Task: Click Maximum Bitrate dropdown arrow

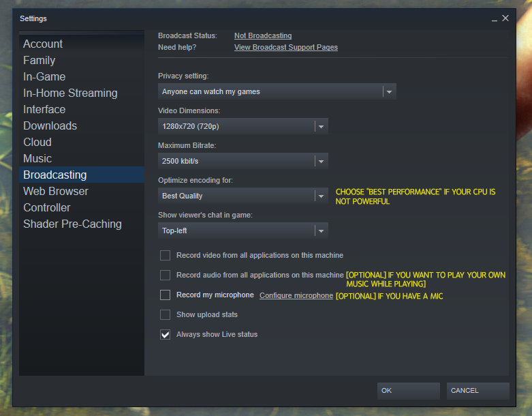Action: 321,162
